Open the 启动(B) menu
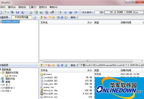This screenshot has width=144, height=99. (22, 7)
